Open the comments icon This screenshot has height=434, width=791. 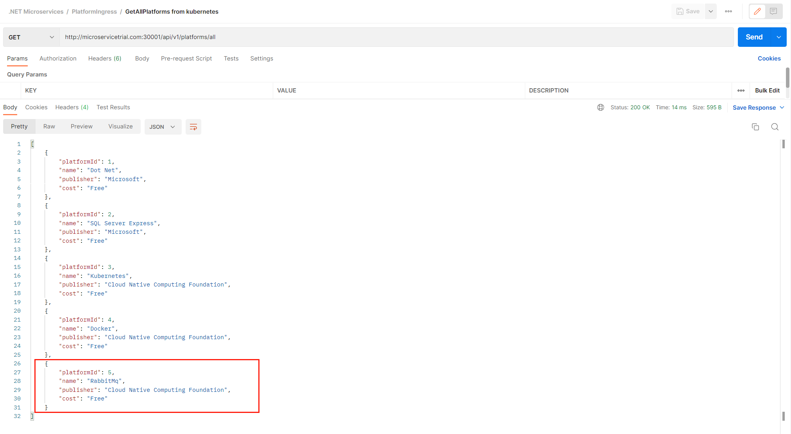pos(773,11)
